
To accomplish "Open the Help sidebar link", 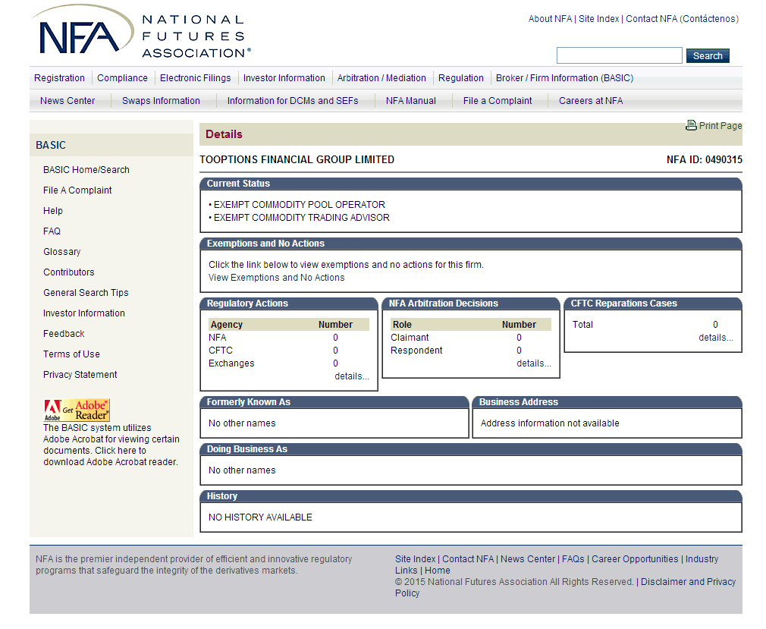I will pyautogui.click(x=53, y=211).
